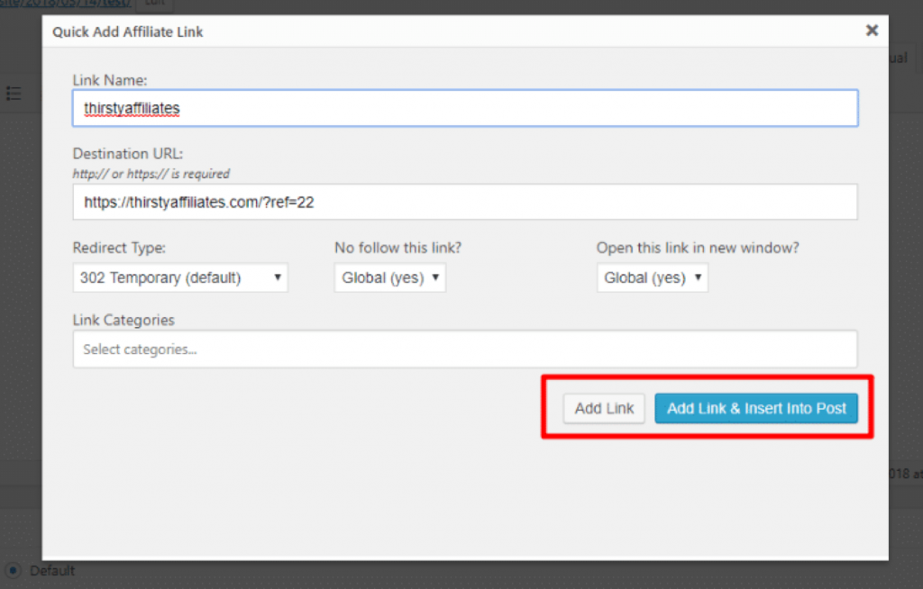Focus the Destination URL field
Screen dimensions: 923x589
(x=465, y=202)
